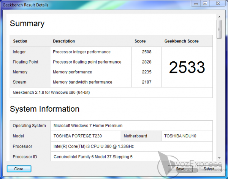Click 'Processor floating point performance' description
This screenshot has width=228, height=179.
87,62
